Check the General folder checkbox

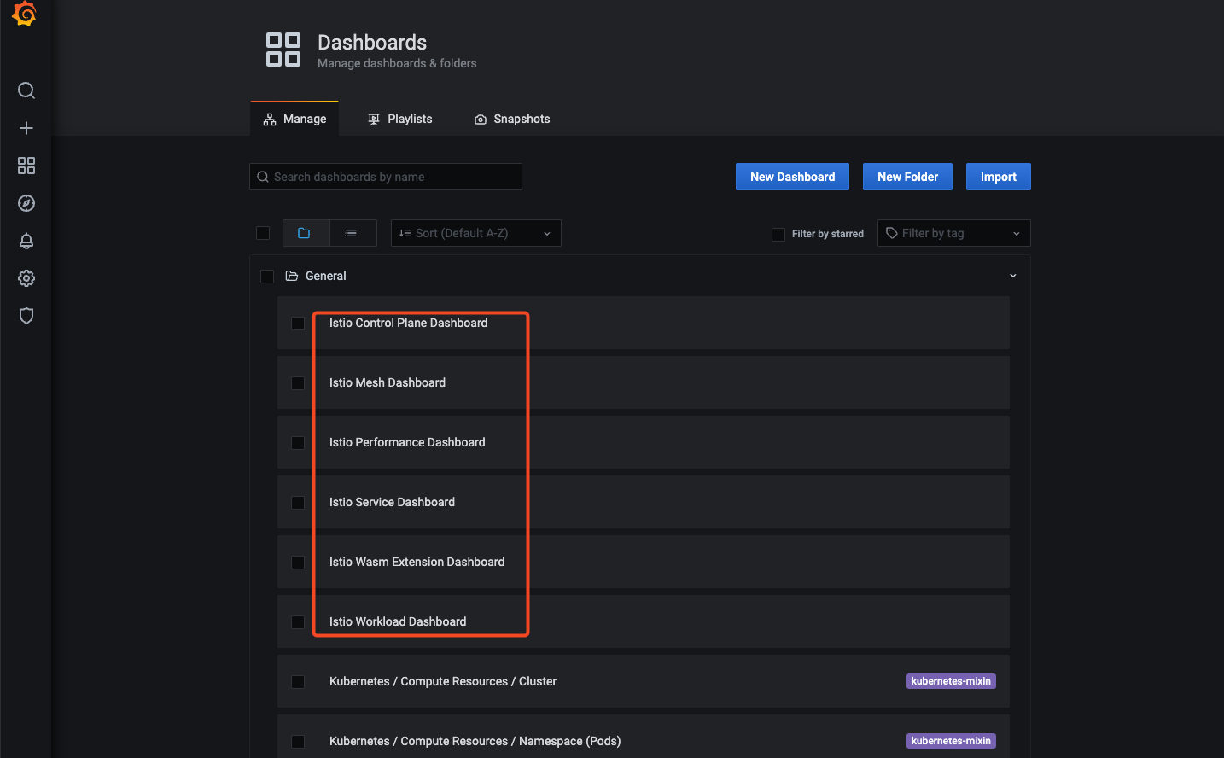point(267,277)
